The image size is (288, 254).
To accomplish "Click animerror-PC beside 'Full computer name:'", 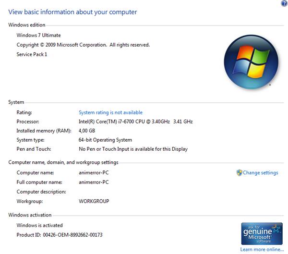I will 94,182.
